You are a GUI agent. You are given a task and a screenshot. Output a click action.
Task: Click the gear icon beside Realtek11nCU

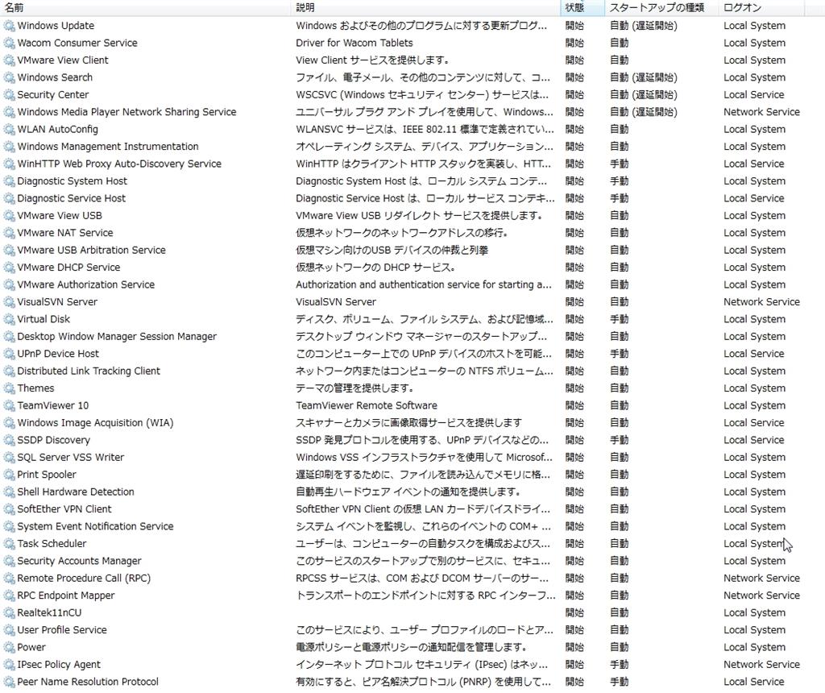click(9, 613)
